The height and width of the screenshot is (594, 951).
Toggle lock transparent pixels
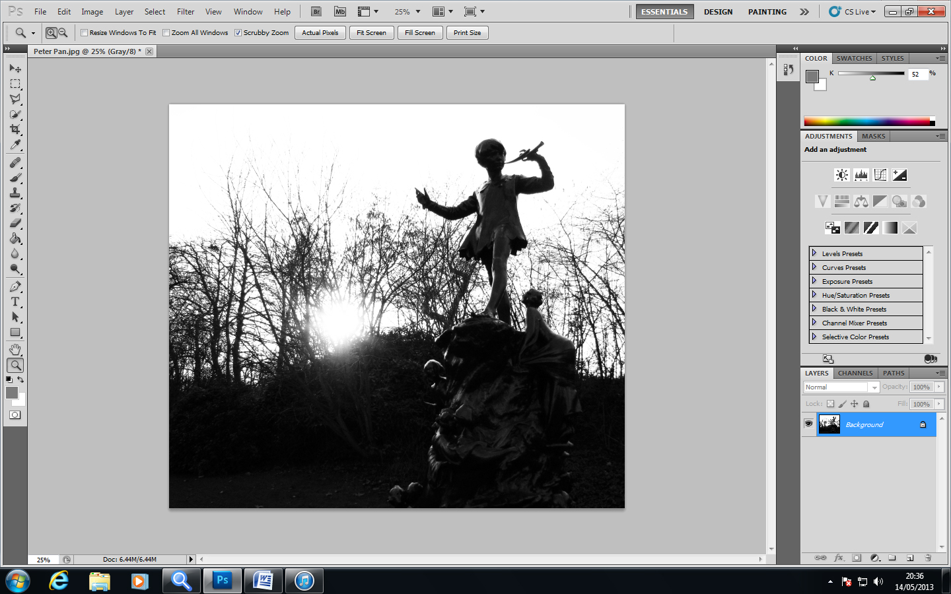(x=830, y=404)
